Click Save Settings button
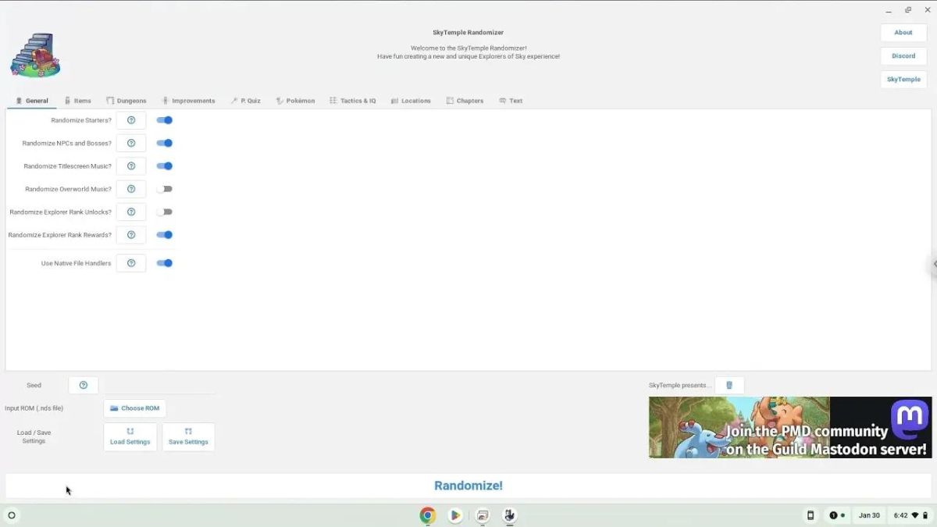Image resolution: width=937 pixels, height=527 pixels. pos(188,437)
